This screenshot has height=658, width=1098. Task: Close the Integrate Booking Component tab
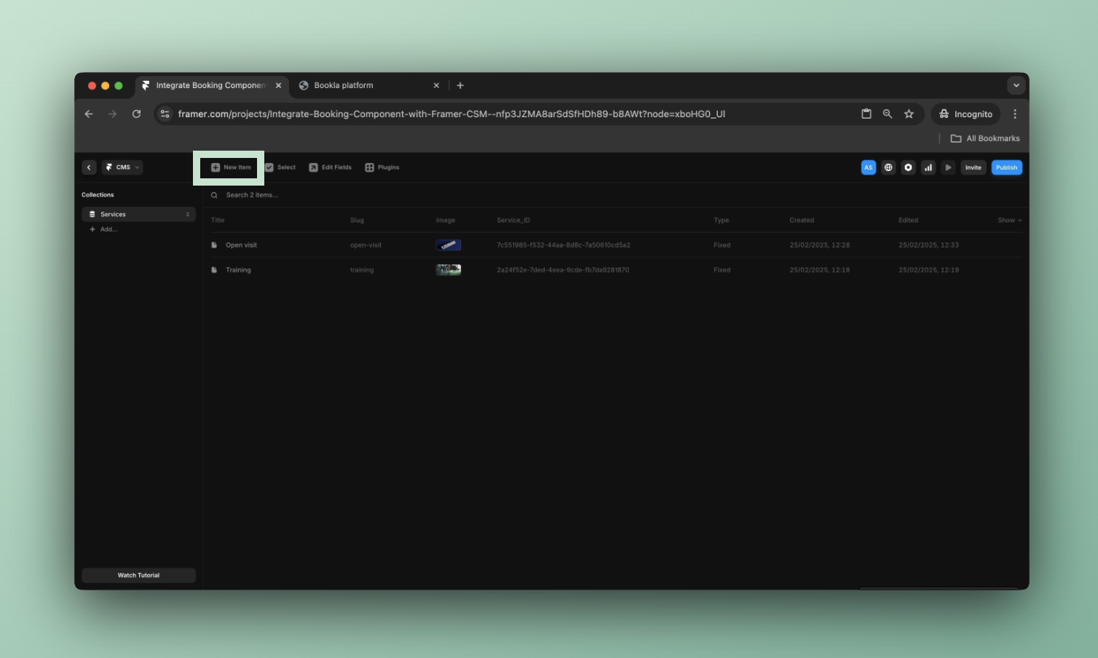pos(278,85)
